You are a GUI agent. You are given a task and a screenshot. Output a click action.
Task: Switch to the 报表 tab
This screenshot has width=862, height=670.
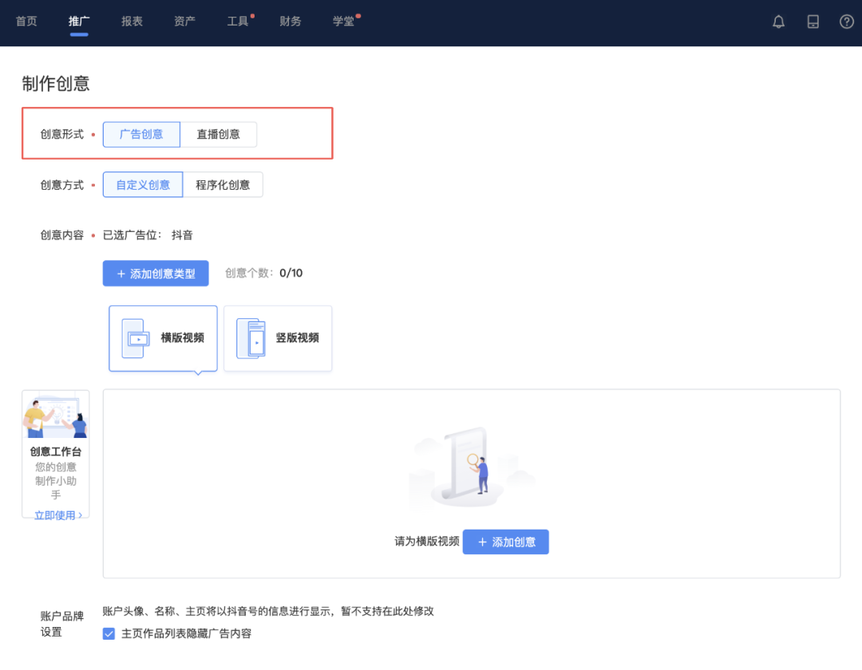tap(131, 22)
